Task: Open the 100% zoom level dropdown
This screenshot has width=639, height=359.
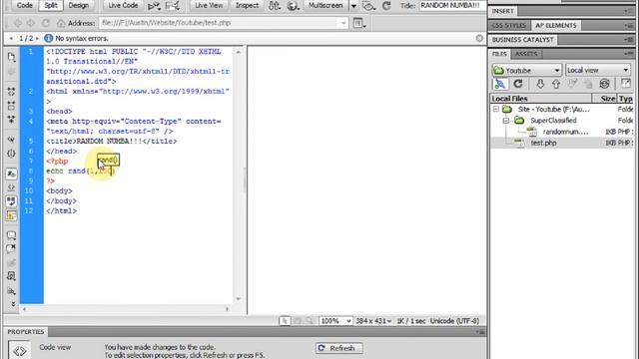Action: pos(335,321)
